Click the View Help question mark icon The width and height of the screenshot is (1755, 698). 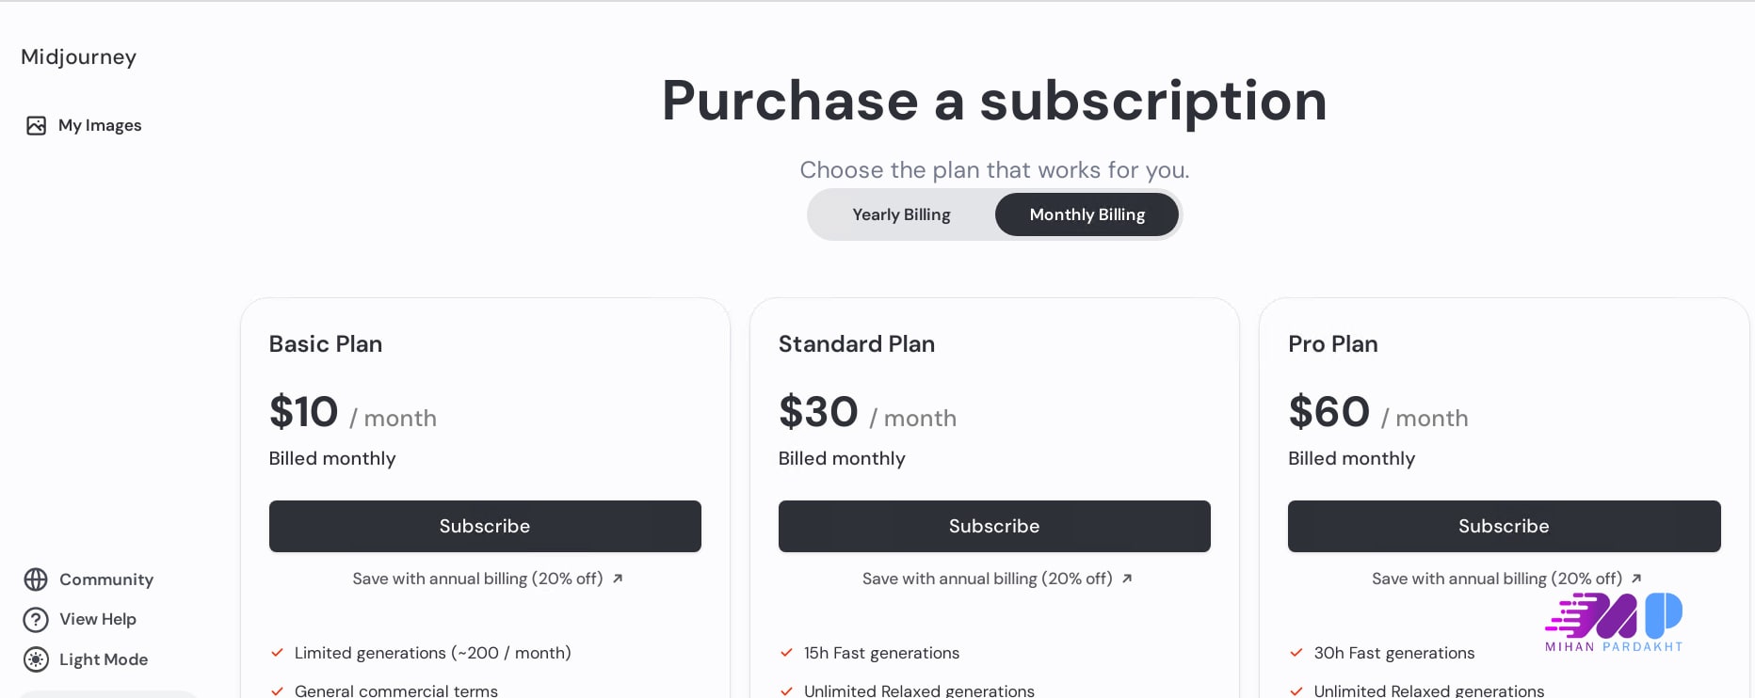pos(36,619)
